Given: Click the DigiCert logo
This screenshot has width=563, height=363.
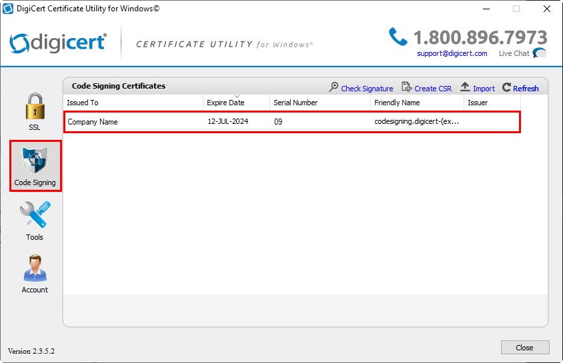Looking at the screenshot, I should [x=59, y=43].
